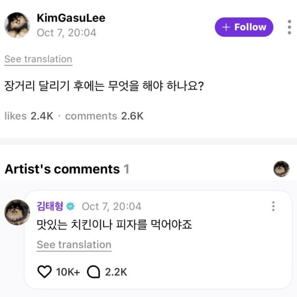The height and width of the screenshot is (297, 297).
Task: Click See translation below the artist's comment
Action: [x=74, y=245]
